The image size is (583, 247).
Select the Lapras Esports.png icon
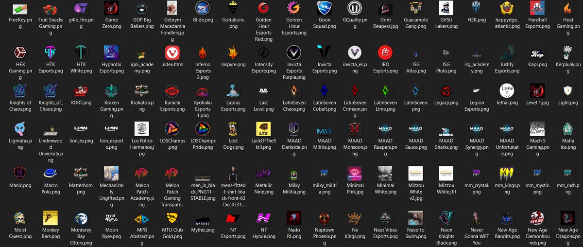point(233,91)
